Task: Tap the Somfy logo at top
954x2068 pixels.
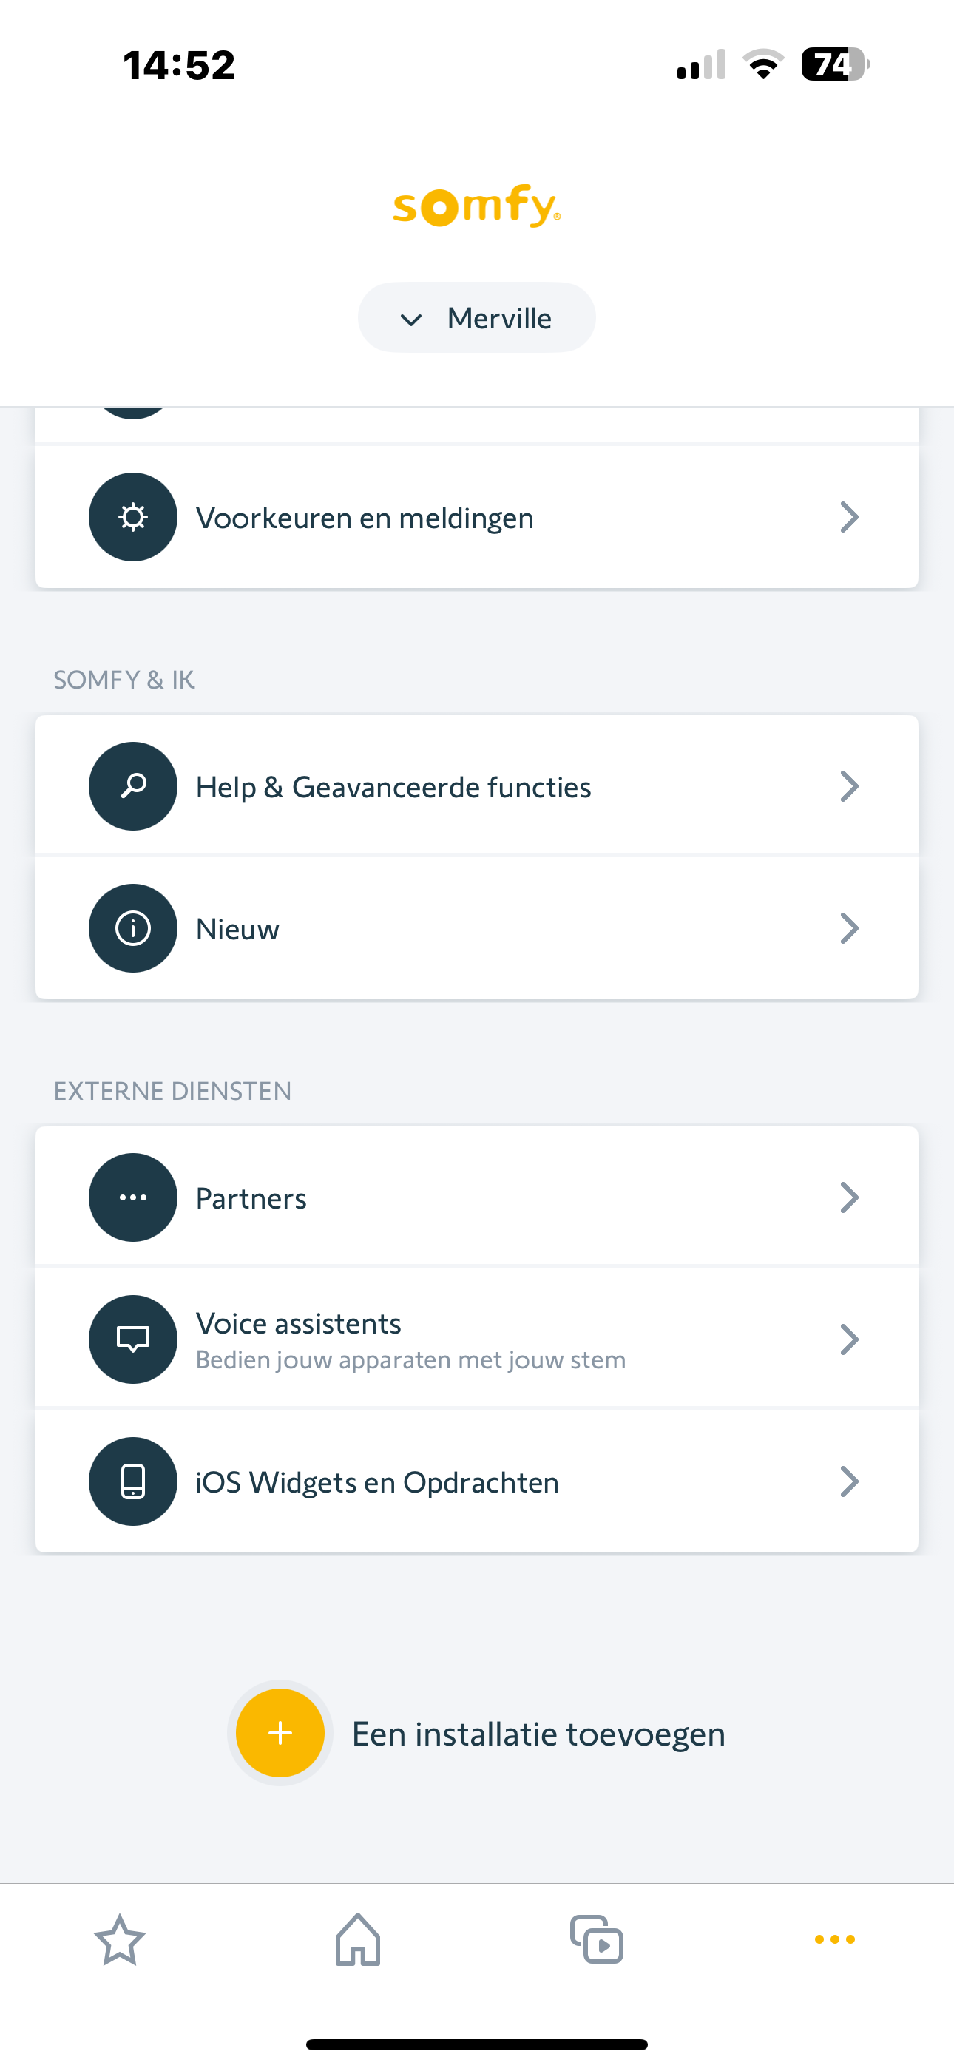Action: (x=476, y=206)
